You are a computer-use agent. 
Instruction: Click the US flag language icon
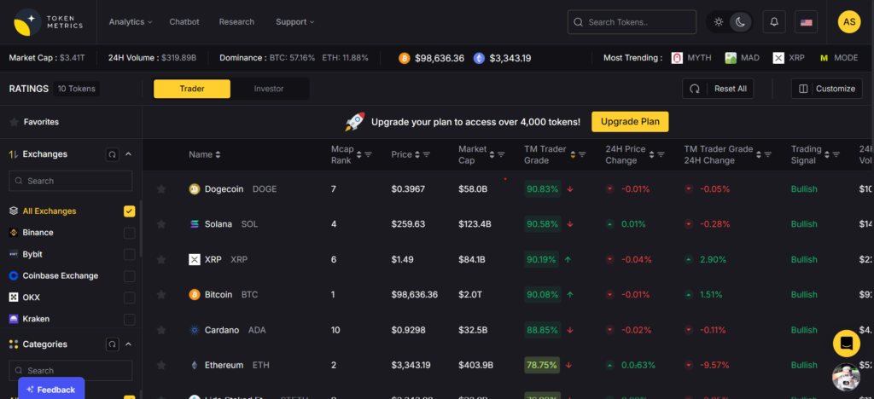click(x=806, y=22)
